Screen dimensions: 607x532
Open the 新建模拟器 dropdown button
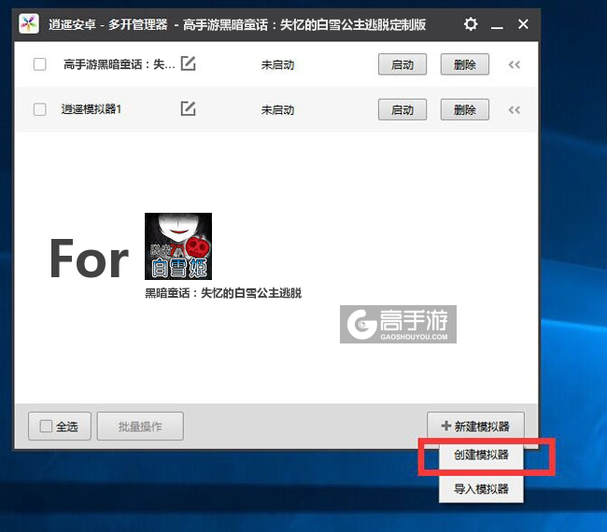point(475,427)
